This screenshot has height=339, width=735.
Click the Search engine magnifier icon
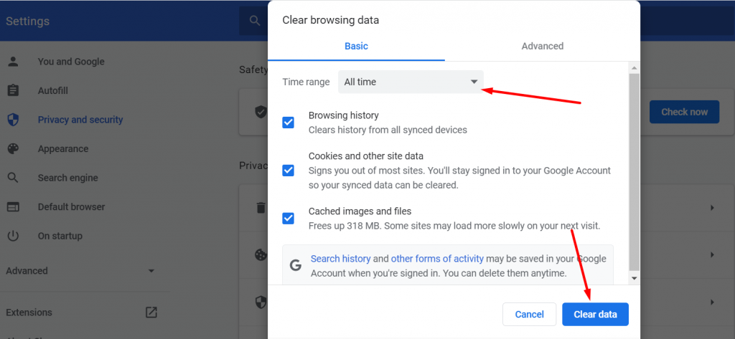pos(13,178)
